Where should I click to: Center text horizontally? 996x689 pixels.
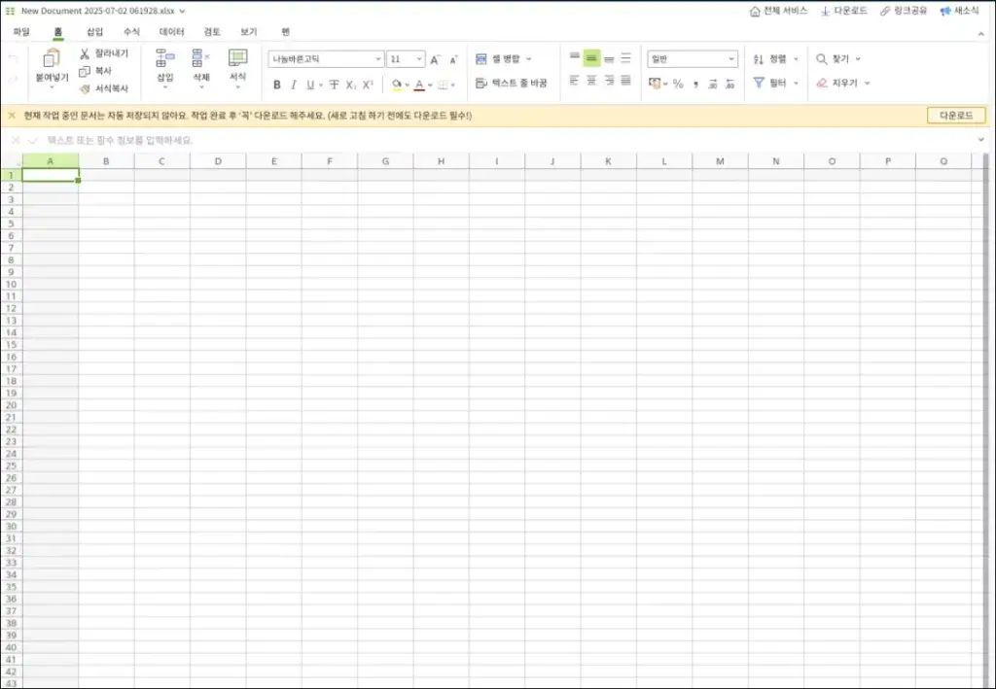pos(591,81)
